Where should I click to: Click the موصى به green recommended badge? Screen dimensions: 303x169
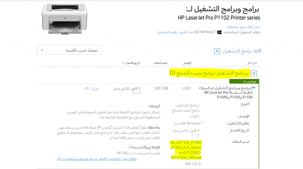coord(244,81)
